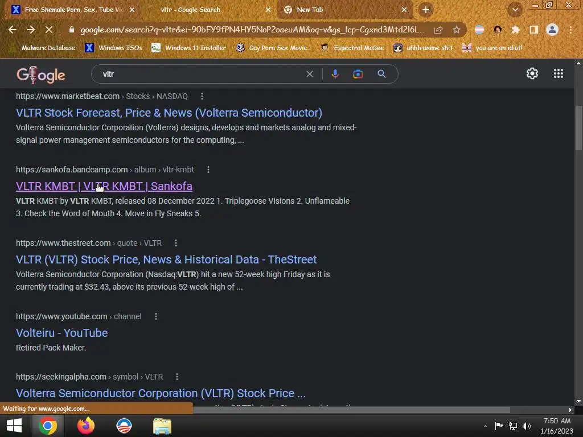
Task: Stop loading the page
Action: 49,30
